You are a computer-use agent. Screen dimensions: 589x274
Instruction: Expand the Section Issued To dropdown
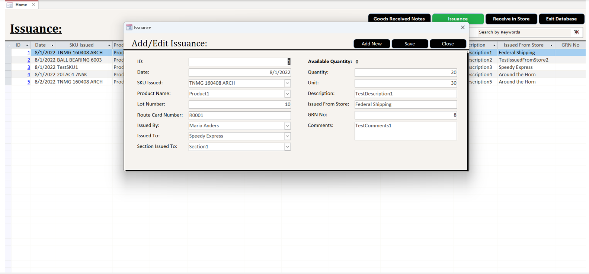(x=287, y=147)
